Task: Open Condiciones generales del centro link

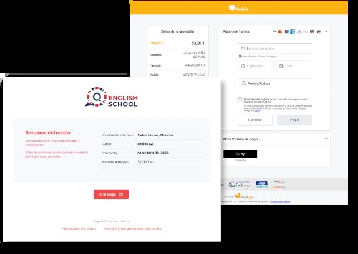Action: (x=133, y=229)
